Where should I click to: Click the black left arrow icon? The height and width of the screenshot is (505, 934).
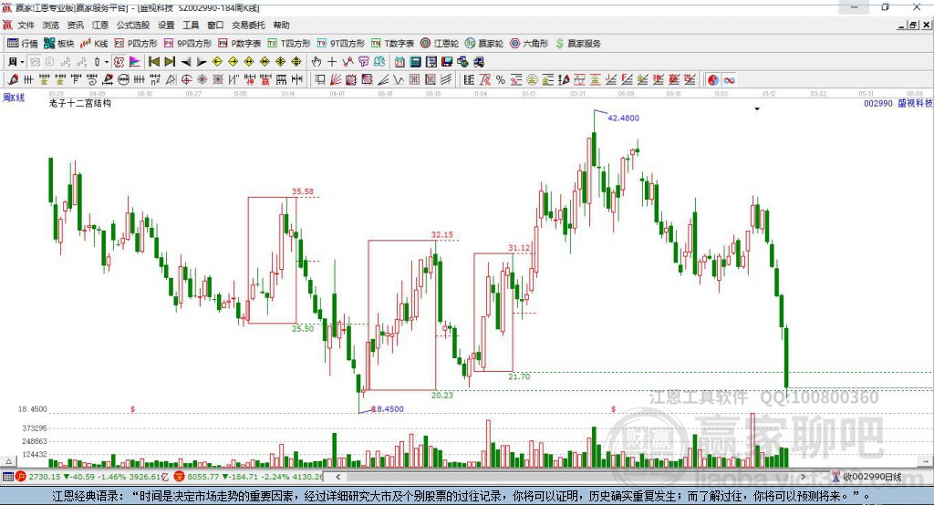[186, 62]
